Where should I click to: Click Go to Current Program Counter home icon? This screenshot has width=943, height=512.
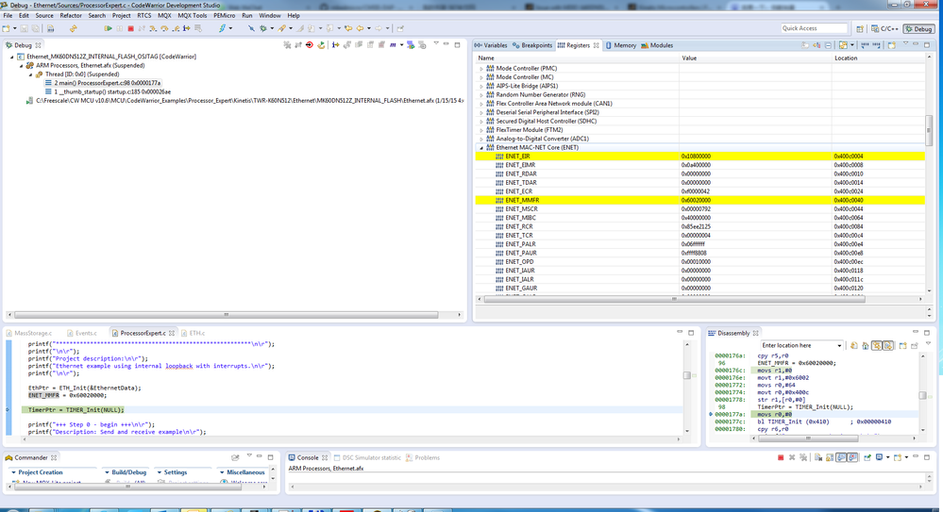pyautogui.click(x=866, y=345)
